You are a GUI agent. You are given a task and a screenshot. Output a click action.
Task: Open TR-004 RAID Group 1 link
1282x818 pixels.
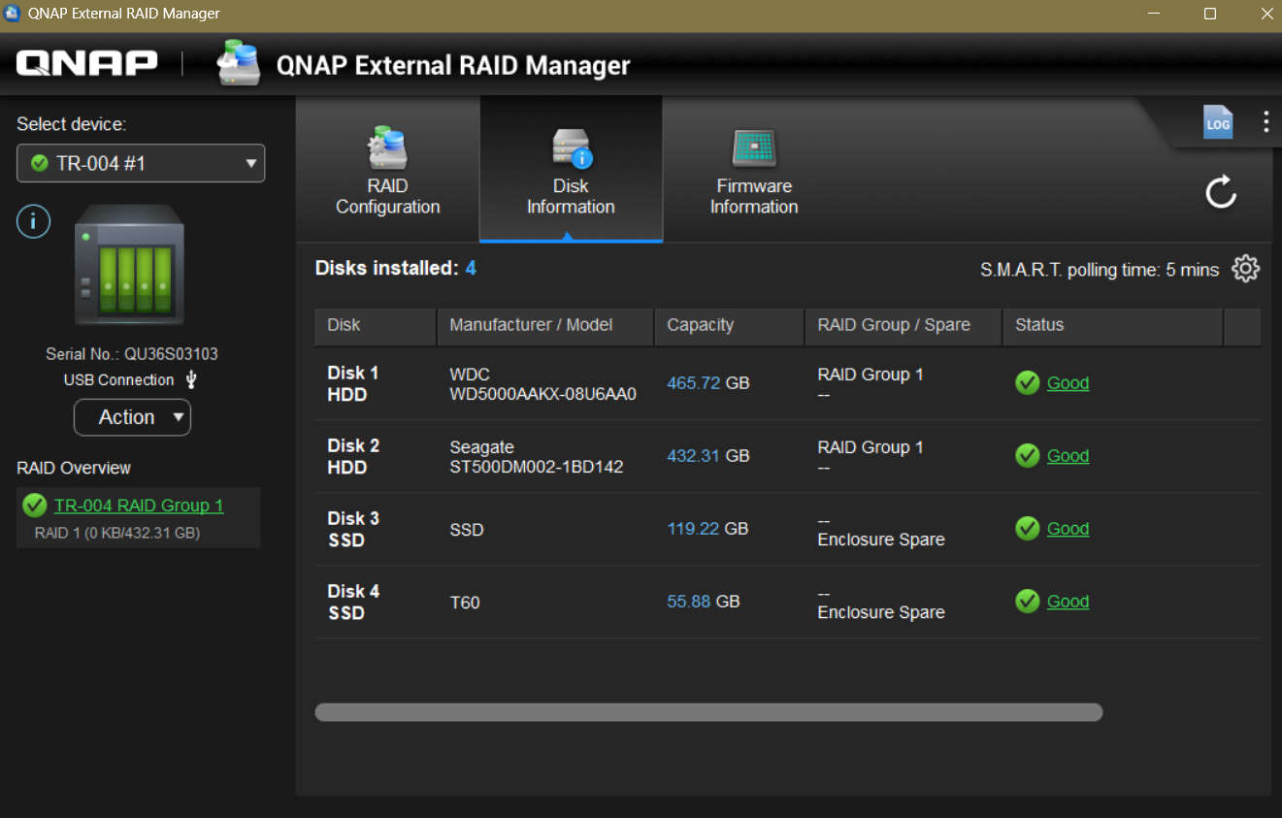139,506
